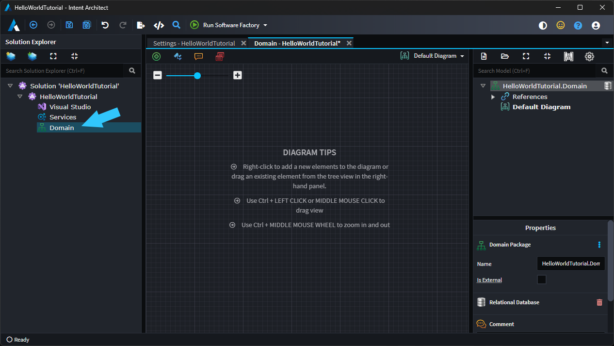Expand all nodes in model tree panel
This screenshot has width=614, height=346.
coord(526,56)
